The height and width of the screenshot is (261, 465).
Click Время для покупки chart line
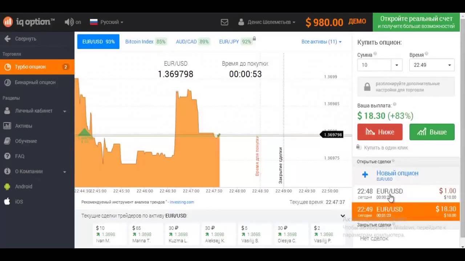257,156
